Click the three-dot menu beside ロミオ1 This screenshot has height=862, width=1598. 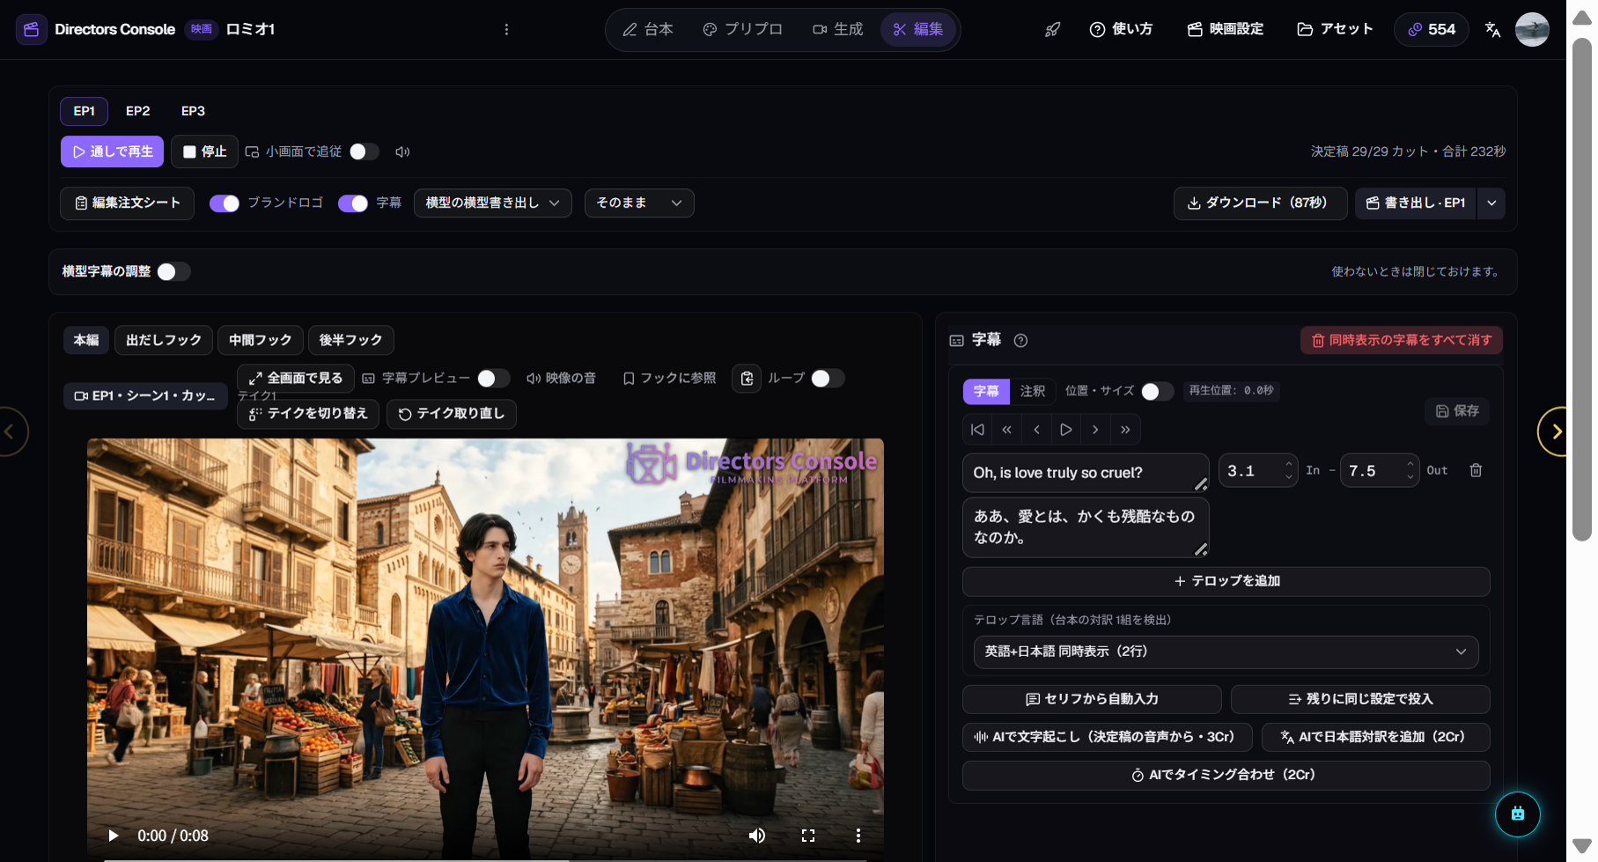click(506, 30)
